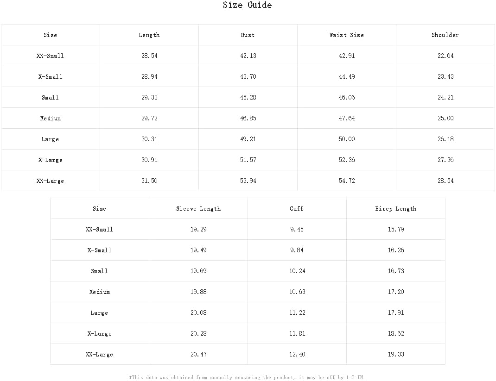Select the Large cuff value 11.22
The image size is (496, 381).
click(297, 313)
